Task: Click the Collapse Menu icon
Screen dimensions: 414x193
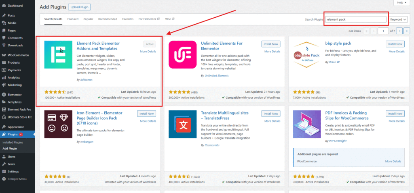Action: [x=4, y=179]
